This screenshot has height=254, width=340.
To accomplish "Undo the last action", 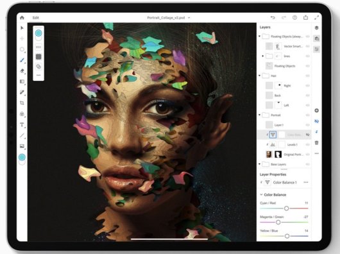I will pos(273,17).
